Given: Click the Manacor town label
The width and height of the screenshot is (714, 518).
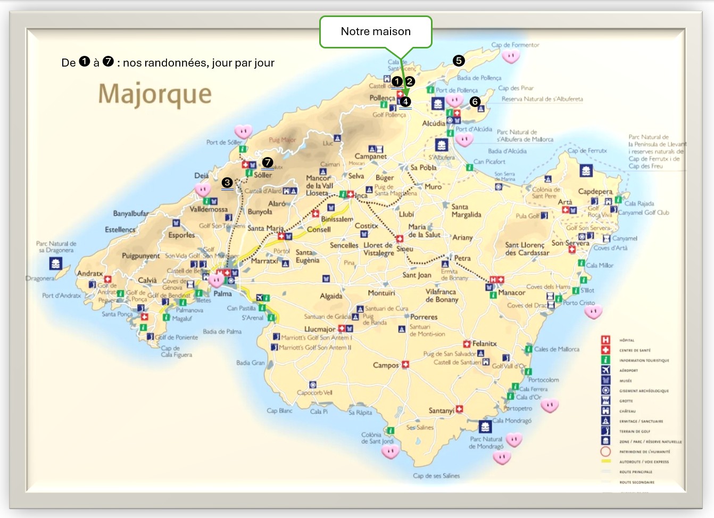Looking at the screenshot, I should 511,293.
